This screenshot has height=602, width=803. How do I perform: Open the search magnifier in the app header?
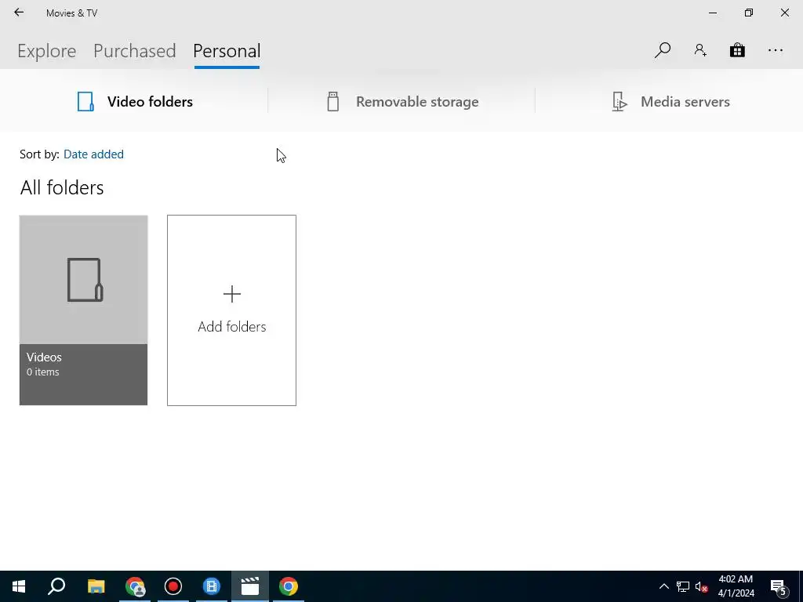pos(662,50)
